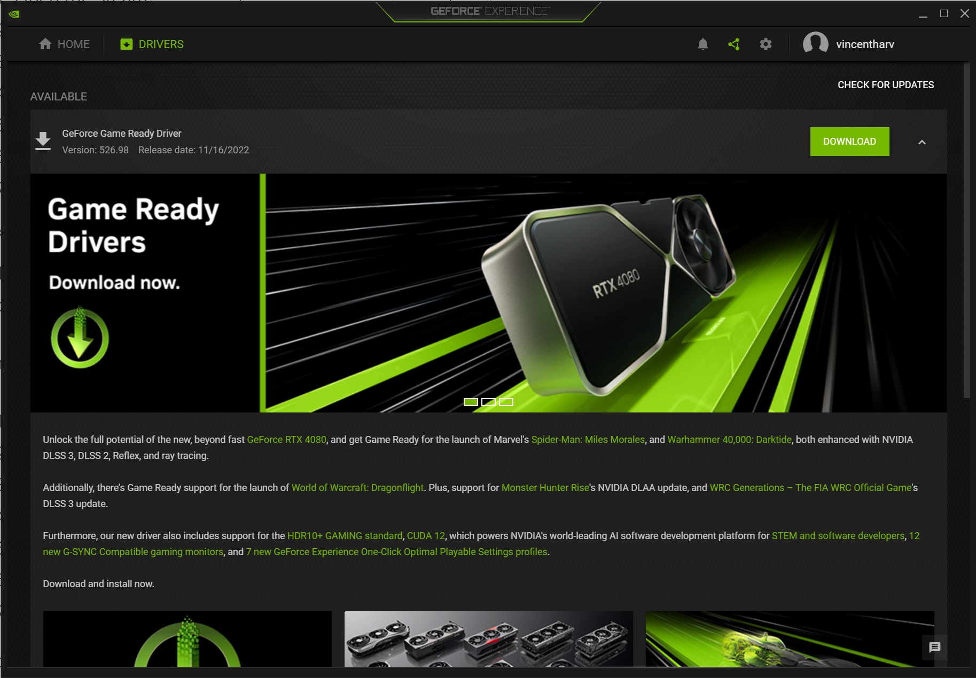Open G-SYNC Compatible gaming monitors link
This screenshot has width=976, height=678.
(133, 552)
